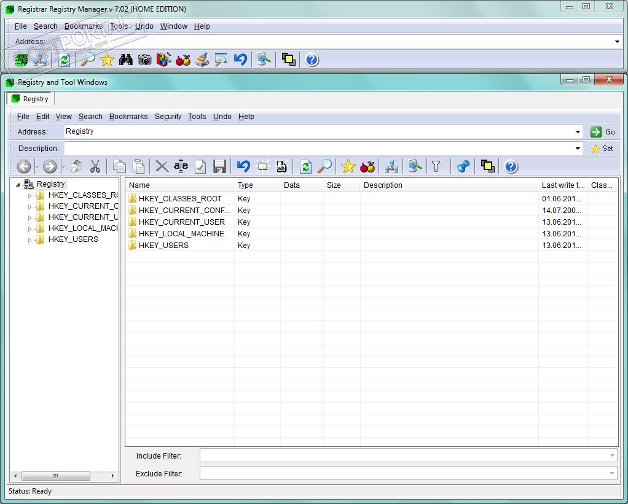
Task: Open the colorful file reference tool icon
Action: tap(163, 60)
